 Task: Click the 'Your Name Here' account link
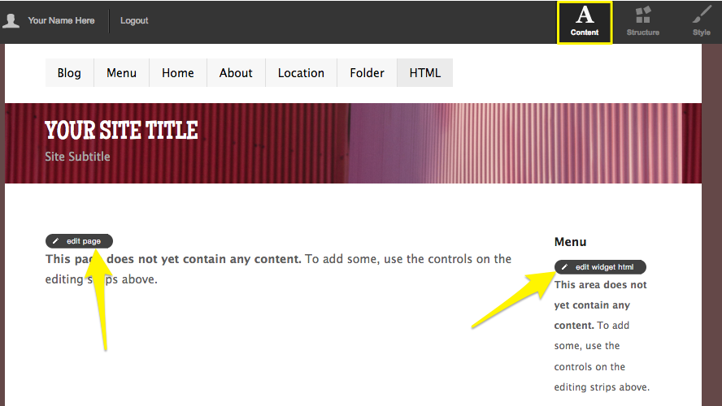[61, 20]
